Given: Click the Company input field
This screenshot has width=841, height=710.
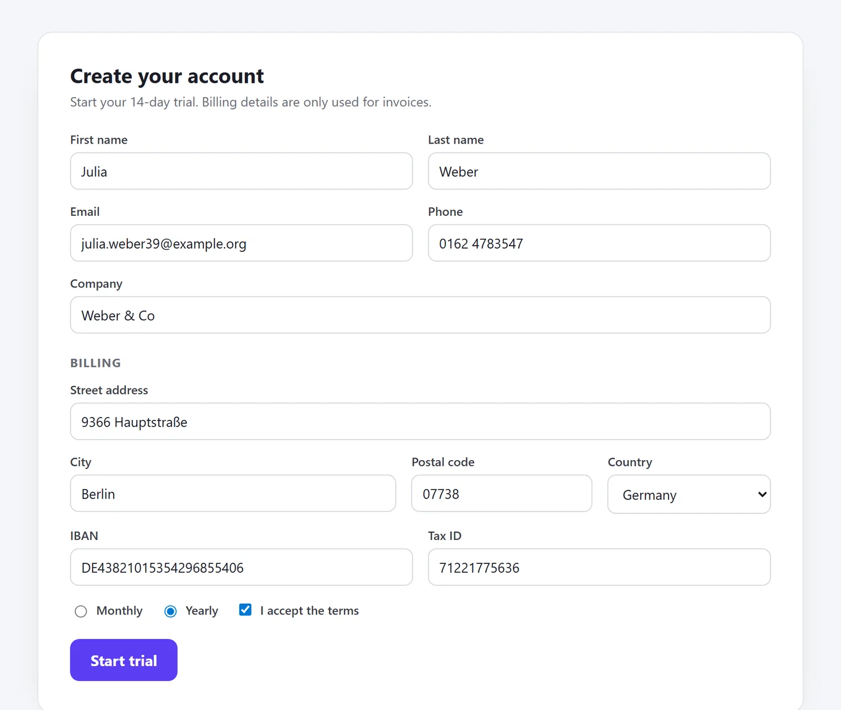Looking at the screenshot, I should pos(420,315).
